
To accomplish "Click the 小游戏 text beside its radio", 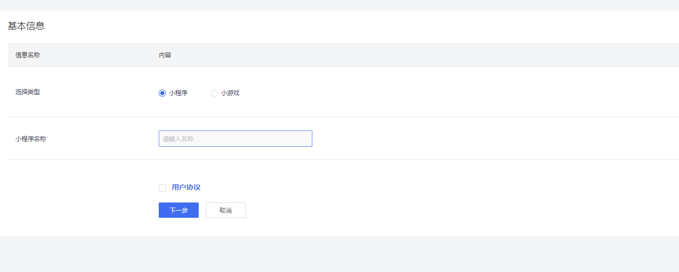I will [x=230, y=93].
